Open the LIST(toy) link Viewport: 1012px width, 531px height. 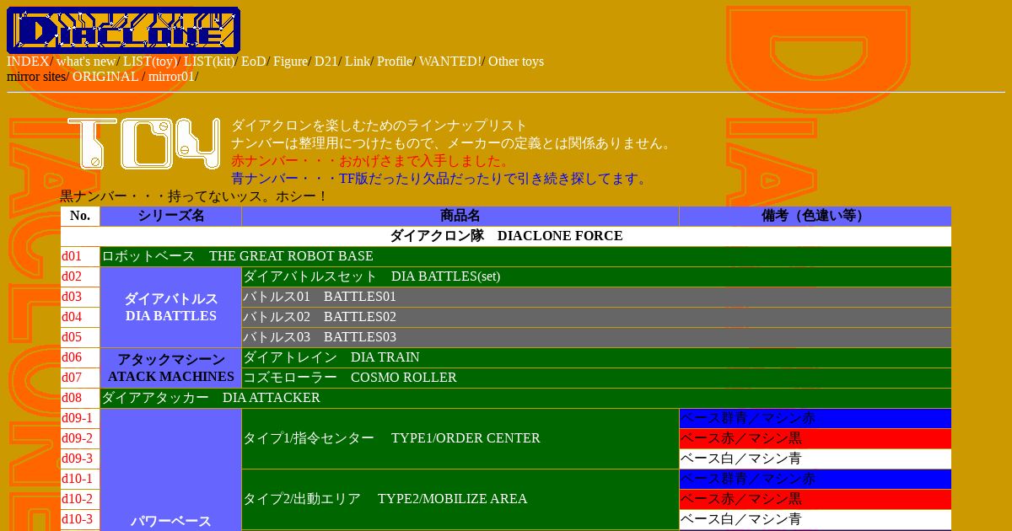(x=150, y=62)
